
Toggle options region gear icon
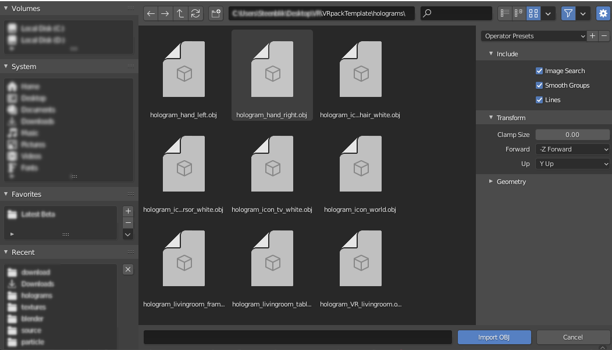(x=603, y=13)
